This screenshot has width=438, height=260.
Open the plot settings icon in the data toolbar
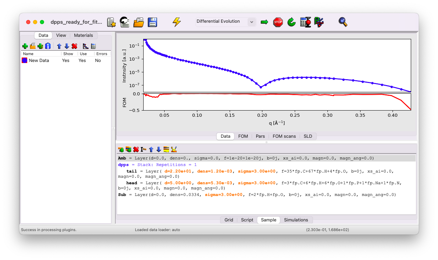(86, 46)
